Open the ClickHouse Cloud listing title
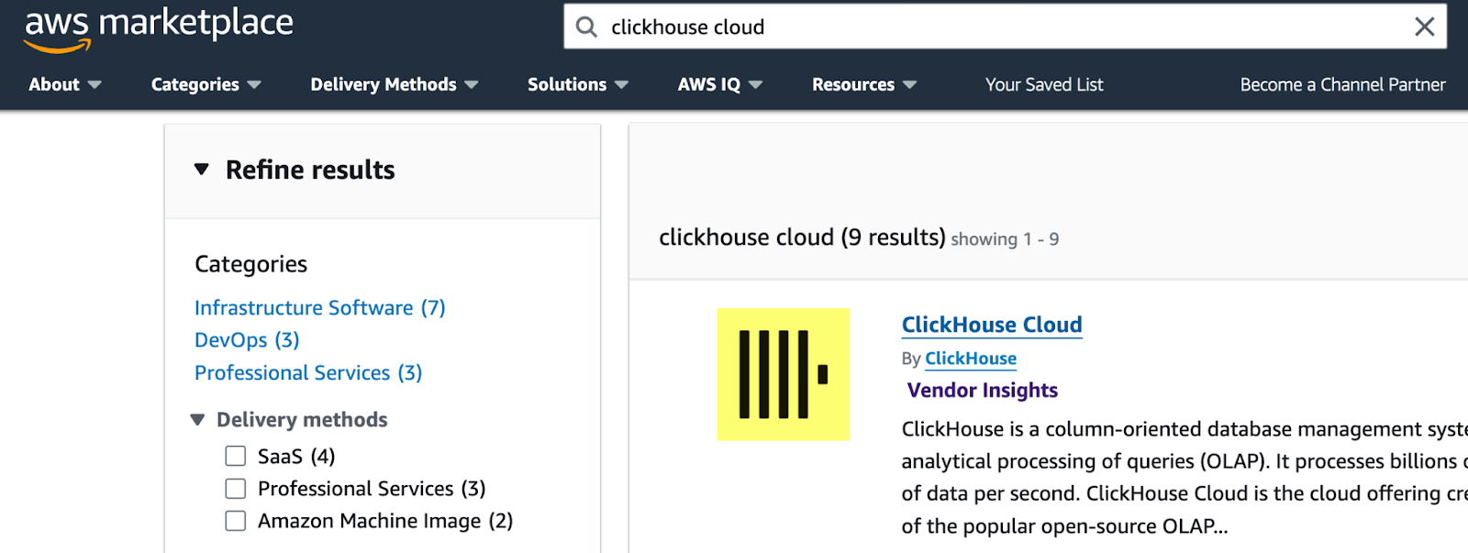 pos(991,325)
